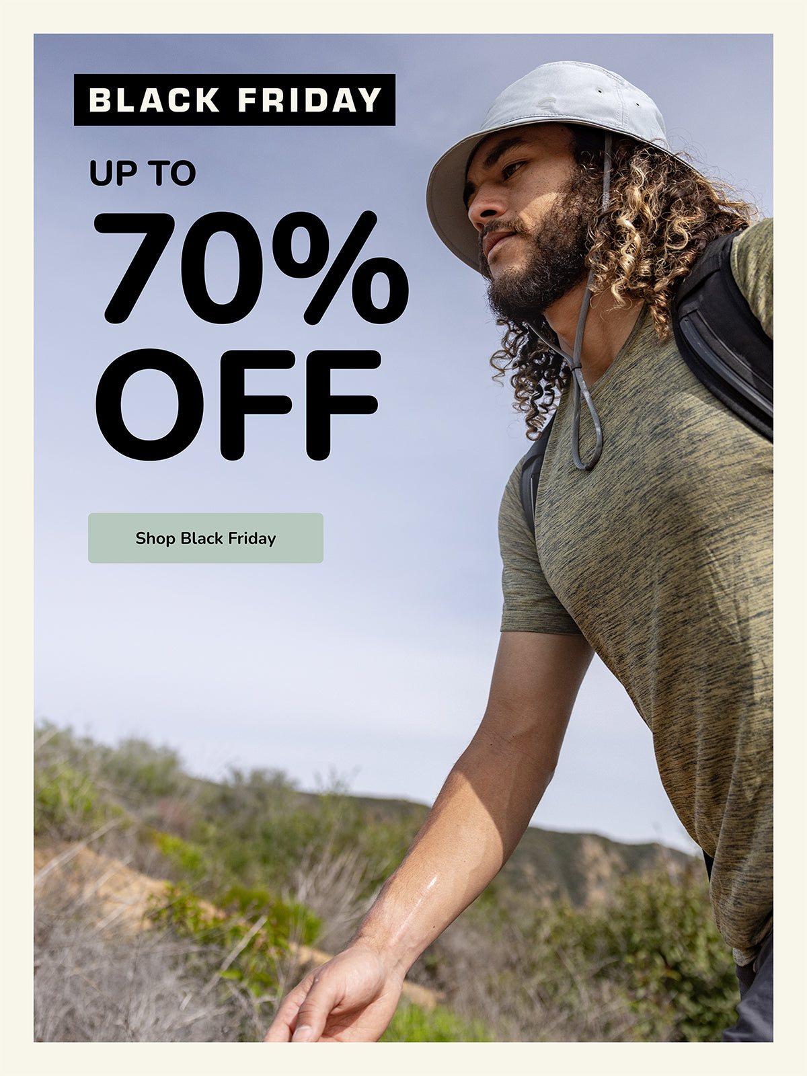The height and width of the screenshot is (1076, 807).
Task: Click the hat's gray chin cord loop
Action: tap(586, 417)
